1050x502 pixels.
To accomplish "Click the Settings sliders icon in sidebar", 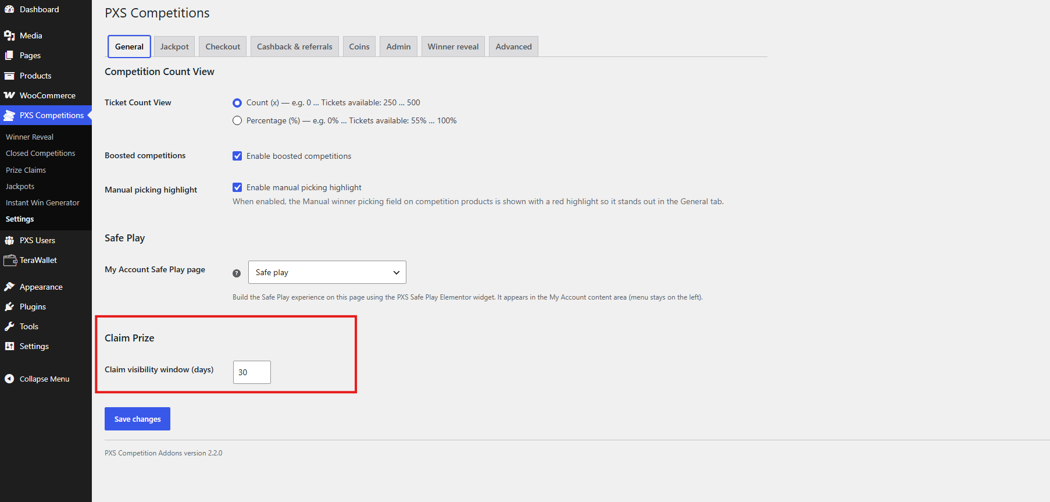I will 9,346.
